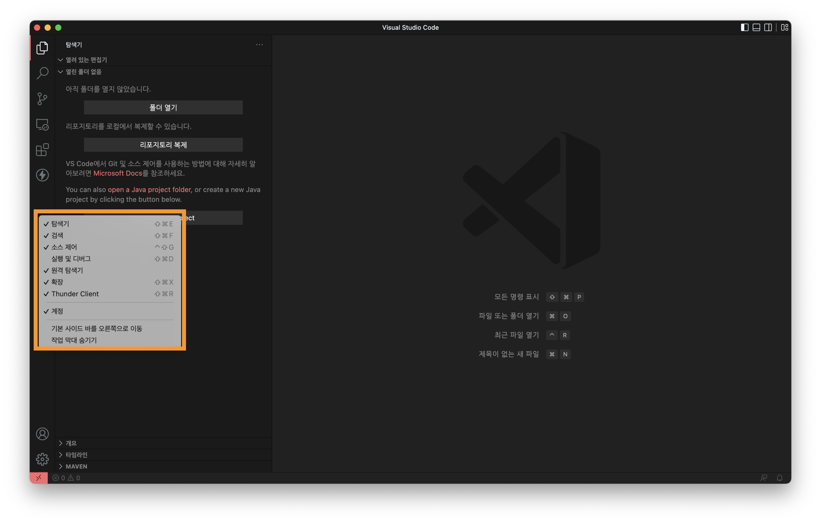
Task: Choose 기본 사이드 바를 오른쪽으로 이동
Action: (x=97, y=328)
